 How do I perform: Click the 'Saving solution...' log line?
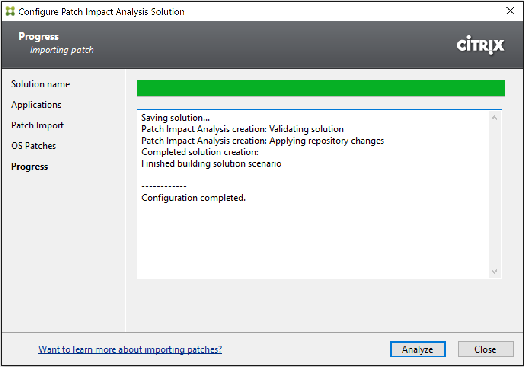(176, 118)
